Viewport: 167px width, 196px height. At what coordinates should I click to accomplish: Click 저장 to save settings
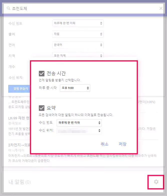123,144
